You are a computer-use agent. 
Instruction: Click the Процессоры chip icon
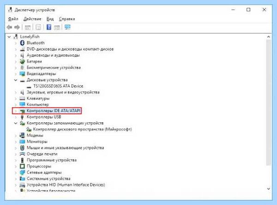pyautogui.click(x=22, y=166)
